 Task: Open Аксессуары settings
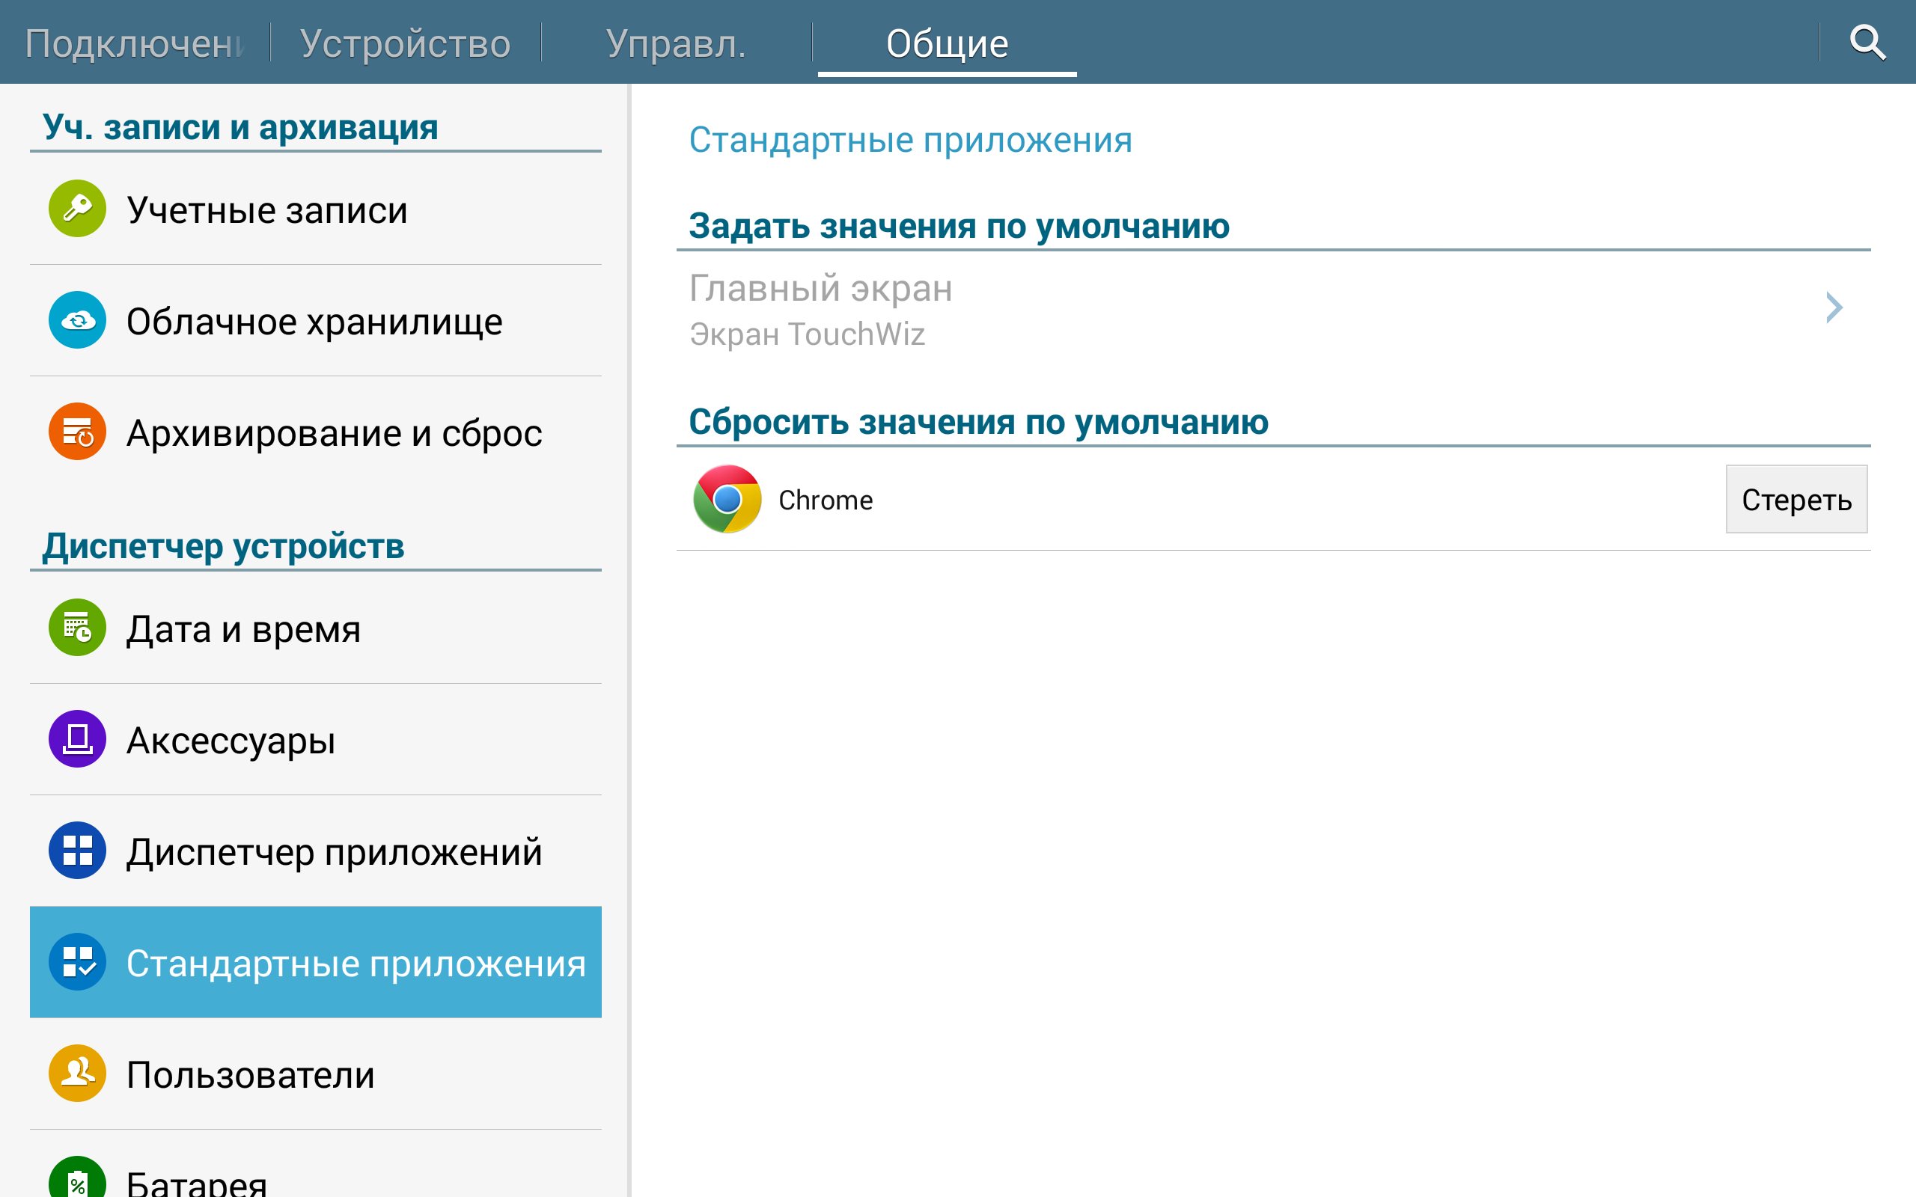[316, 739]
